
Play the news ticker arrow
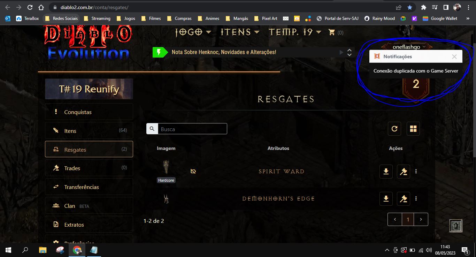pyautogui.click(x=341, y=52)
